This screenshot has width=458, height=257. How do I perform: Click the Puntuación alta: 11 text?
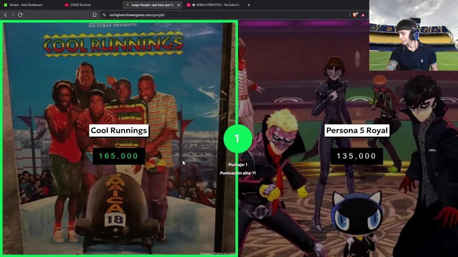(238, 173)
